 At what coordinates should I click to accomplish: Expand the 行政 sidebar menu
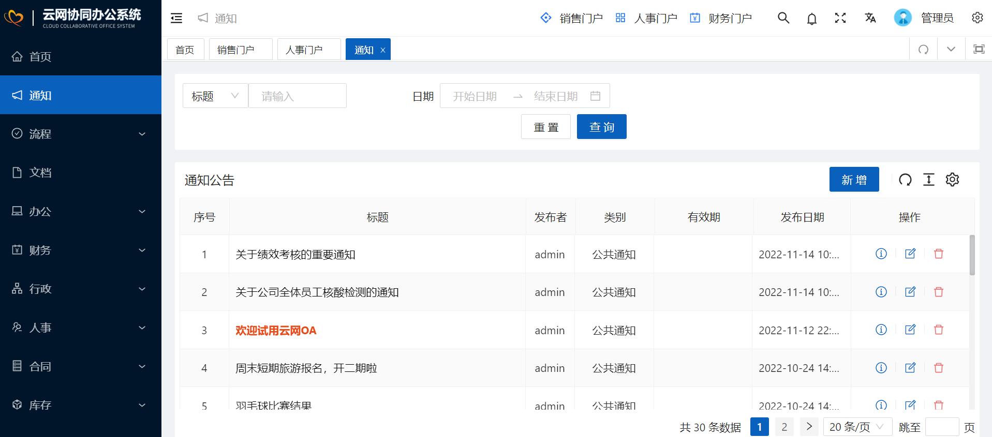pyautogui.click(x=81, y=289)
